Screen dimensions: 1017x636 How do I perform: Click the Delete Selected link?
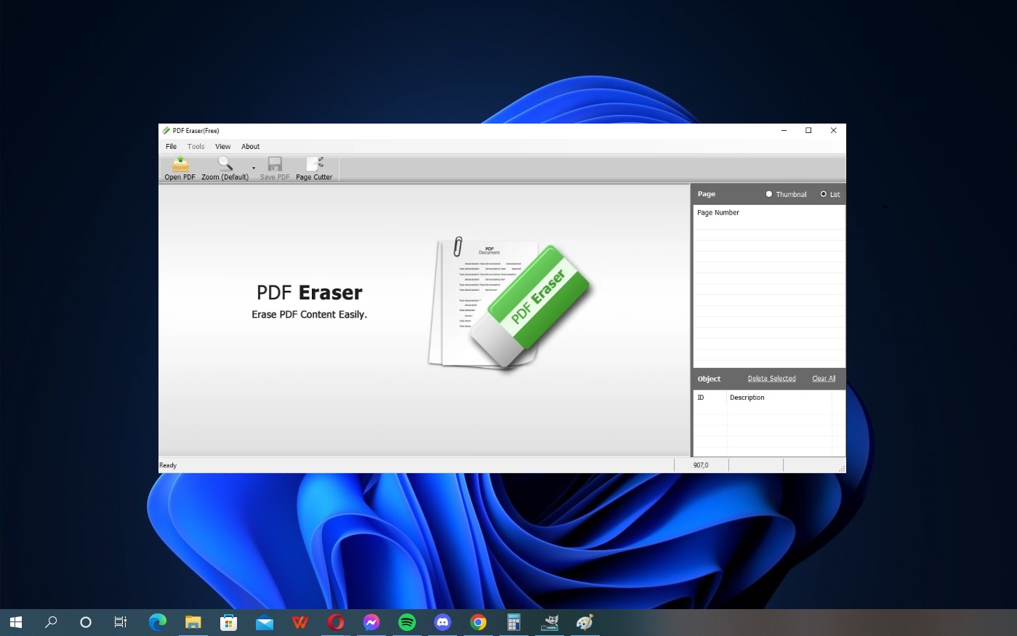(x=771, y=379)
